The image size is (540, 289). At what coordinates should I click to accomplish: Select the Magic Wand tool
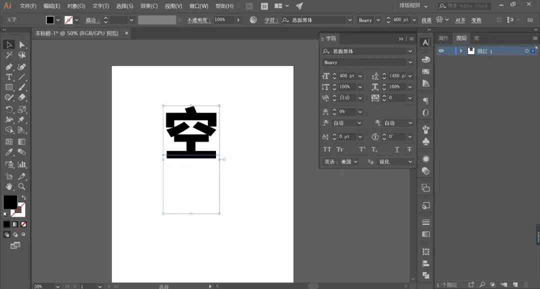[9, 55]
